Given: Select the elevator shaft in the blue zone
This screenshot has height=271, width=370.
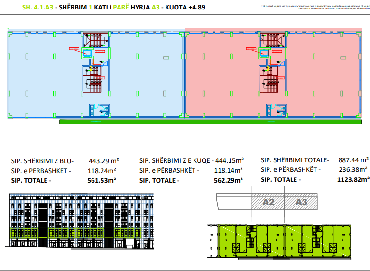Looking at the screenshot, I should [87, 54].
